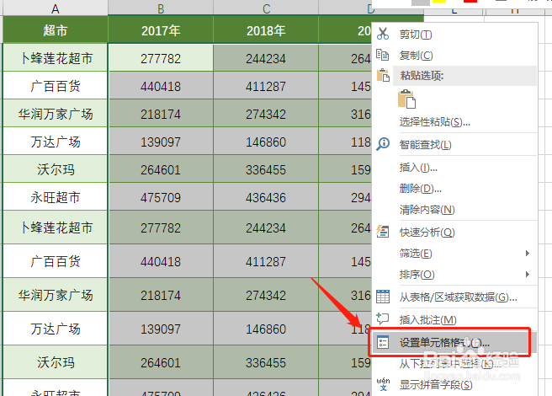The image size is (552, 396).
Task: Click the table icon for 从表格/区域获取数据
Action: [383, 297]
